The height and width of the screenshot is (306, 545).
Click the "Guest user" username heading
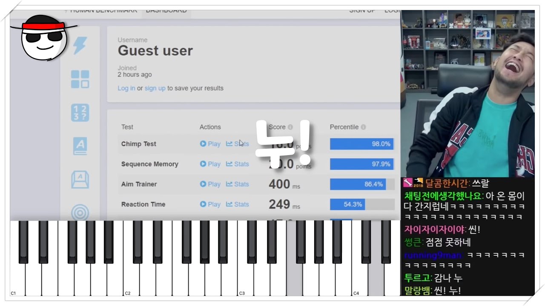point(155,51)
